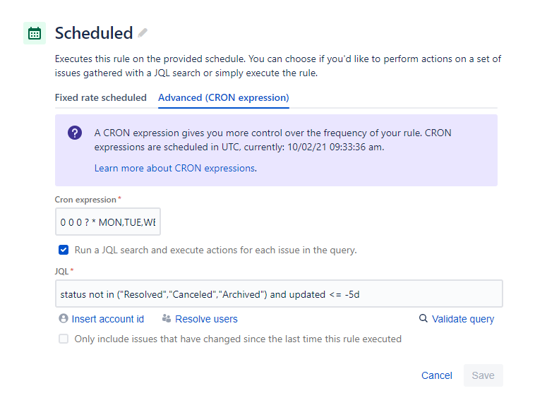Open Learn more about CRON expressions link
The width and height of the screenshot is (535, 405).
tap(175, 168)
